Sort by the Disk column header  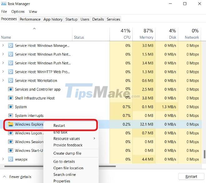click(167, 34)
